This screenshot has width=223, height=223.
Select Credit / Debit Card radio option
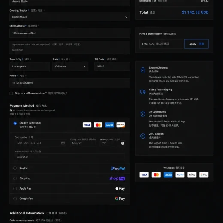[x=15, y=123]
